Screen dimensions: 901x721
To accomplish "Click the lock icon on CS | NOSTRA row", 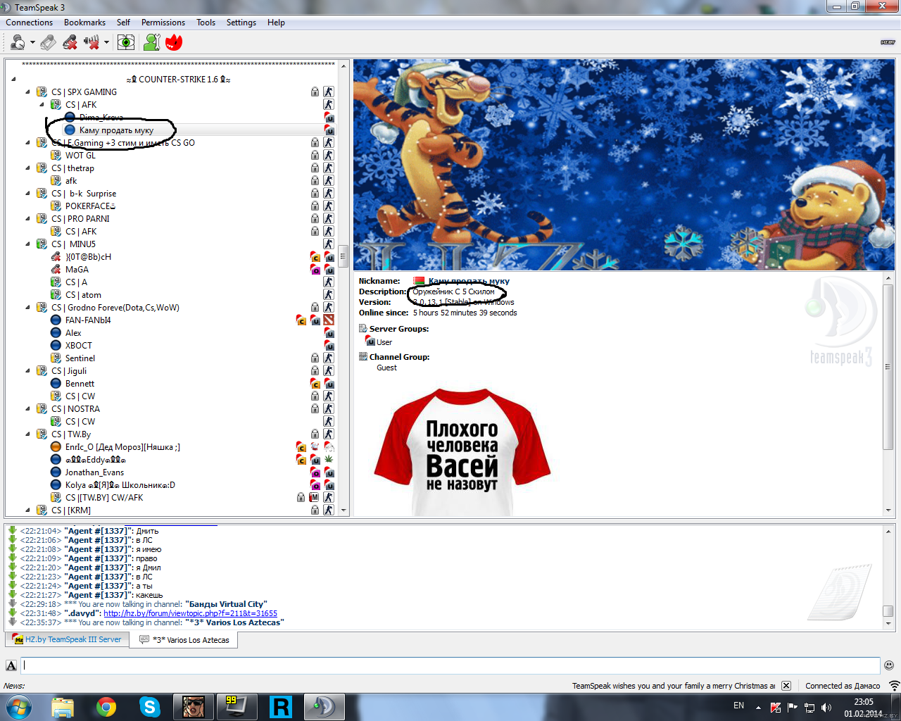I will coord(315,409).
